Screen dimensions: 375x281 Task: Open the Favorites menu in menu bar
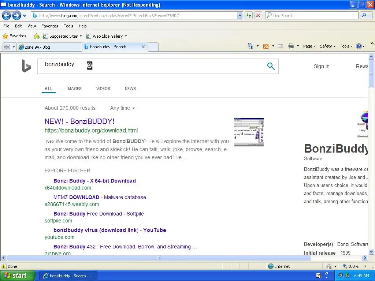click(50, 26)
